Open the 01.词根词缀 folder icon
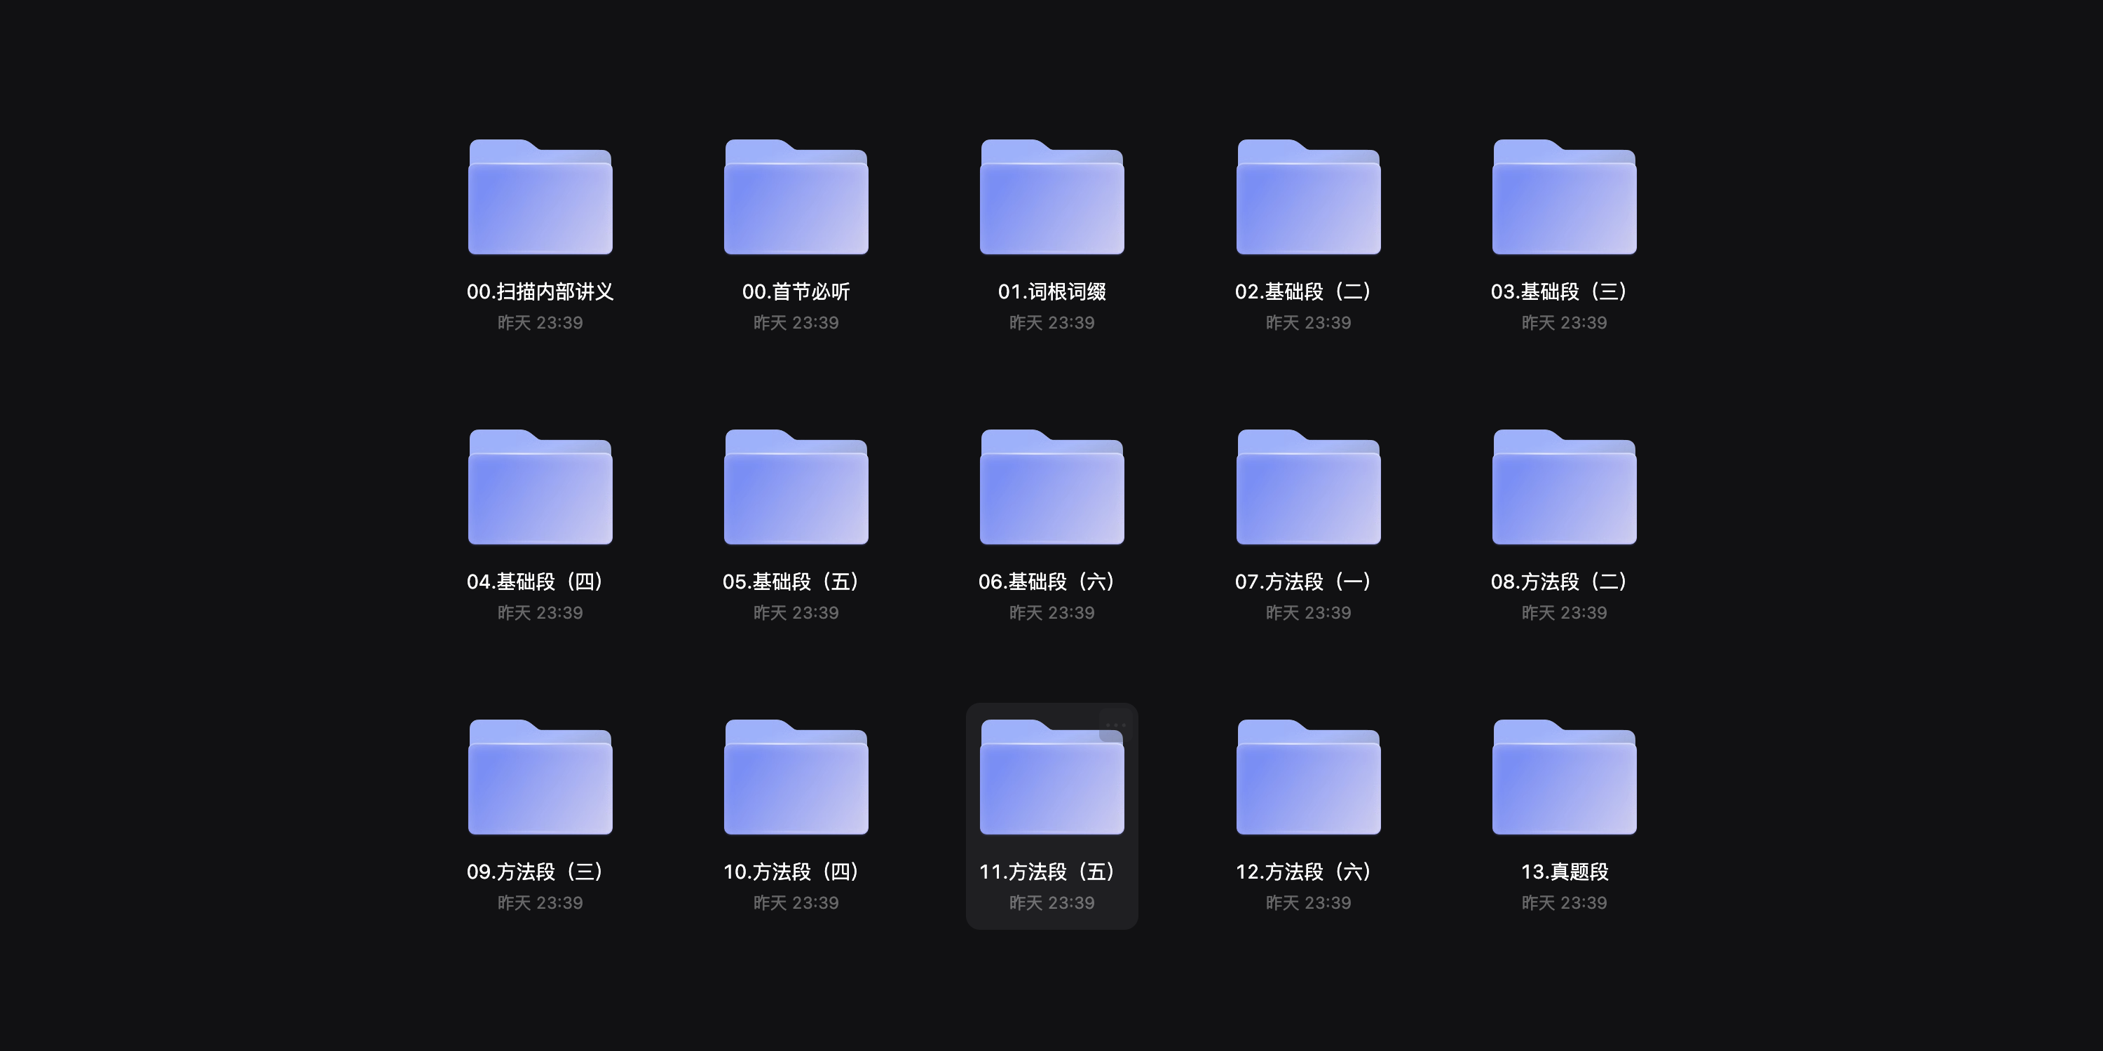 point(1051,197)
